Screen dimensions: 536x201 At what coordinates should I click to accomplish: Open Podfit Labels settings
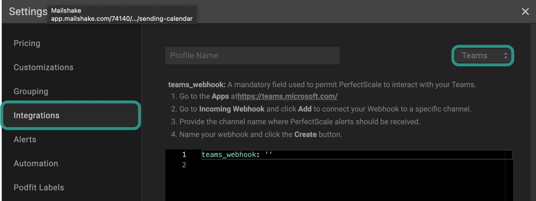(39, 187)
